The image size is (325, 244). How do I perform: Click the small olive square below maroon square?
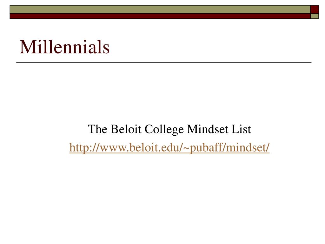[315, 16]
